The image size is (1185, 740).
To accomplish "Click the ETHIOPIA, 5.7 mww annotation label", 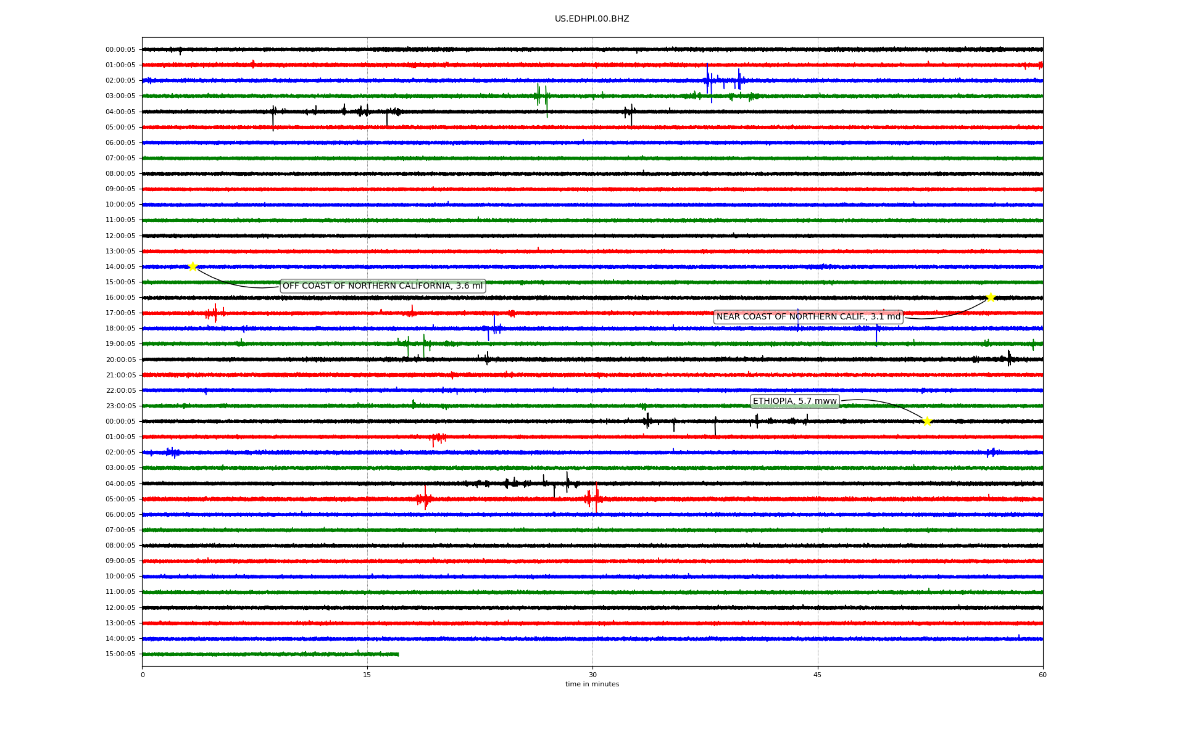I will click(x=794, y=401).
